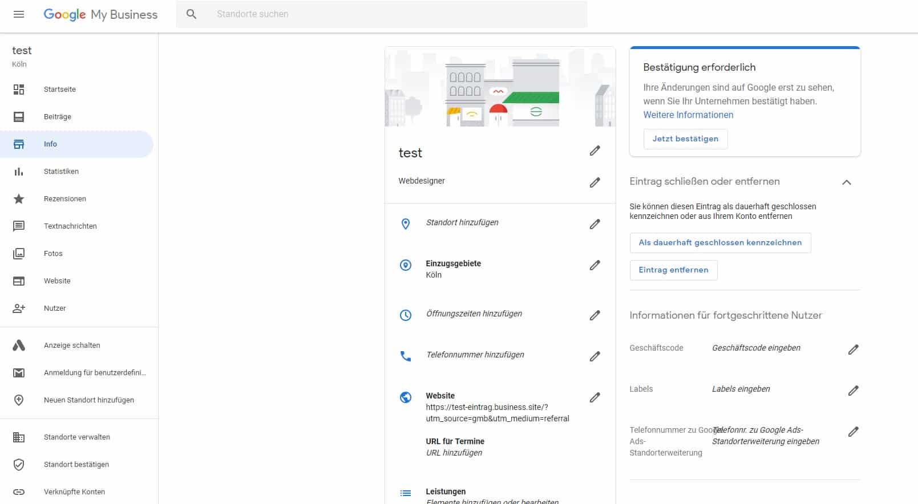Viewport: 918px width, 504px height.
Task: Click the Gmail envelope icon
Action: [19, 373]
